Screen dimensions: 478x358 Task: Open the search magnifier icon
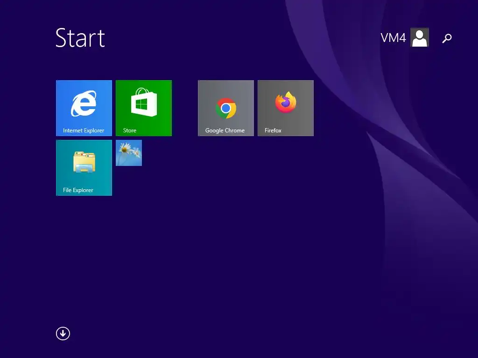click(447, 38)
